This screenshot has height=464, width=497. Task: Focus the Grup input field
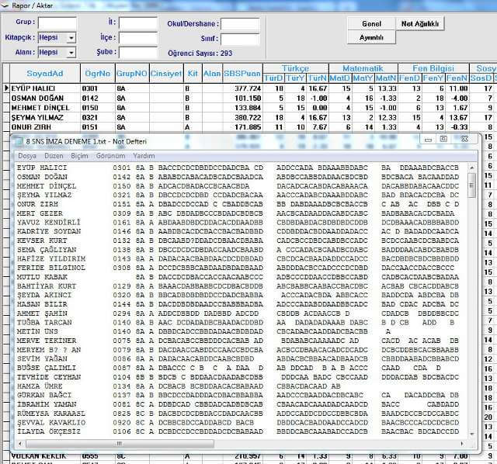coord(57,23)
